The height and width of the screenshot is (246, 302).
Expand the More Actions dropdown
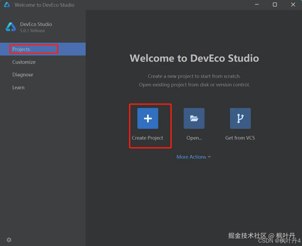pyautogui.click(x=193, y=157)
